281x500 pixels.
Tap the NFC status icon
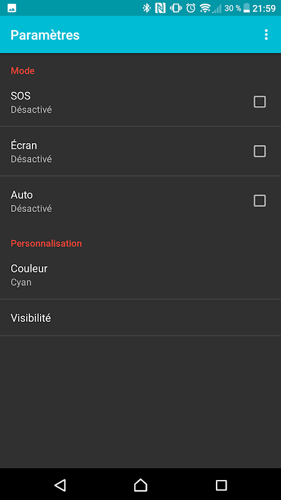pyautogui.click(x=160, y=8)
